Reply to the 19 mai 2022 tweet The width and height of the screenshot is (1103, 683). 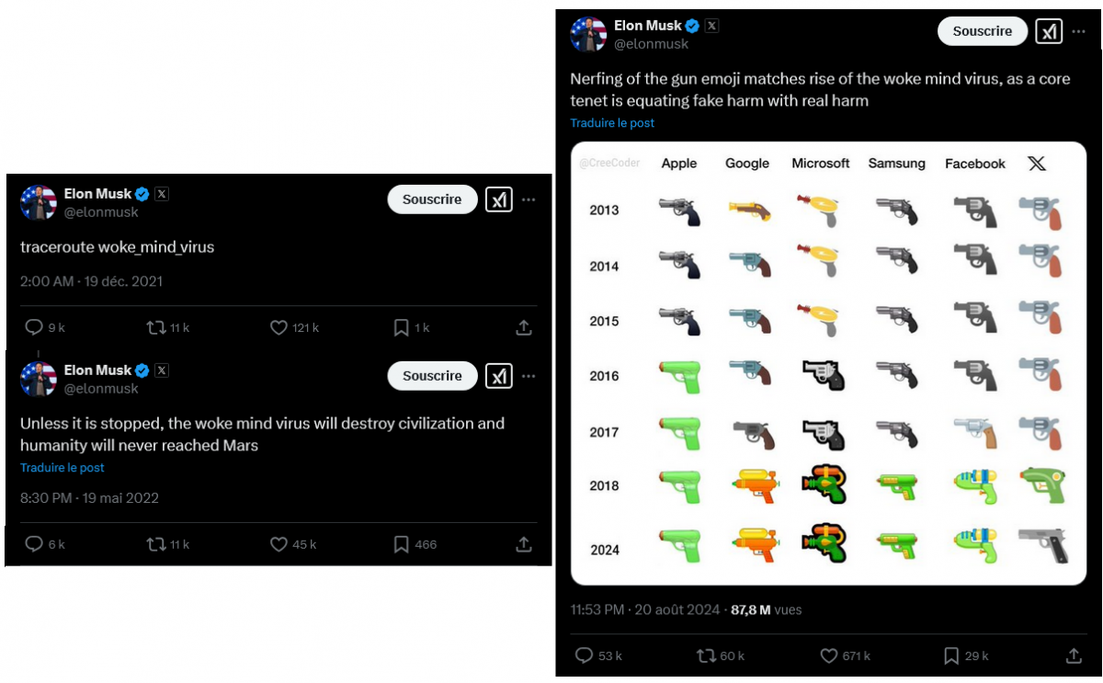click(34, 544)
